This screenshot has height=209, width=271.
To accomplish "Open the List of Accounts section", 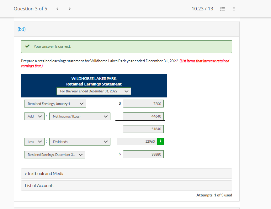I will coord(126,185).
